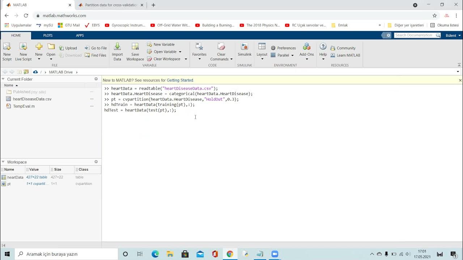The width and height of the screenshot is (463, 260).
Task: Expand the Clear Workspace arrow
Action: coord(186,59)
